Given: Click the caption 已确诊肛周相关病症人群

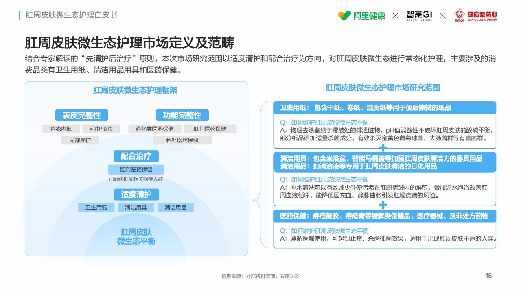Looking at the screenshot, I should pyautogui.click(x=136, y=179).
